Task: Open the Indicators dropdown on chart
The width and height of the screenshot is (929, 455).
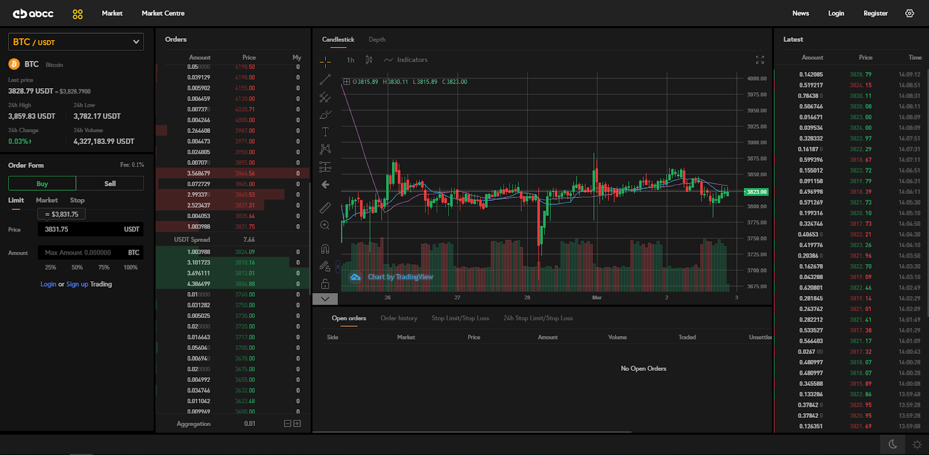Action: tap(406, 60)
